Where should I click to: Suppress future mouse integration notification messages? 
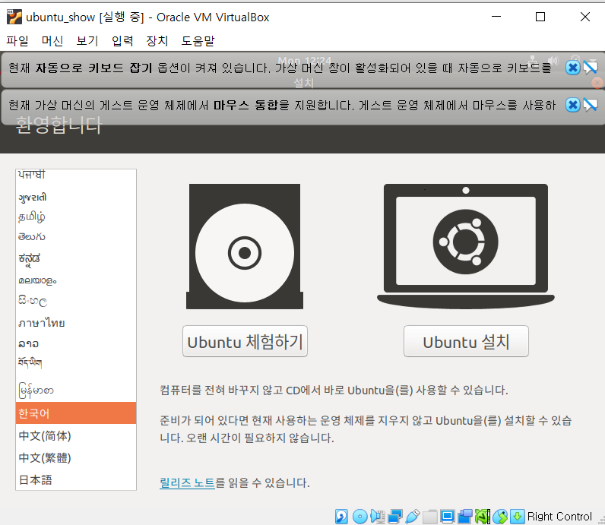591,105
